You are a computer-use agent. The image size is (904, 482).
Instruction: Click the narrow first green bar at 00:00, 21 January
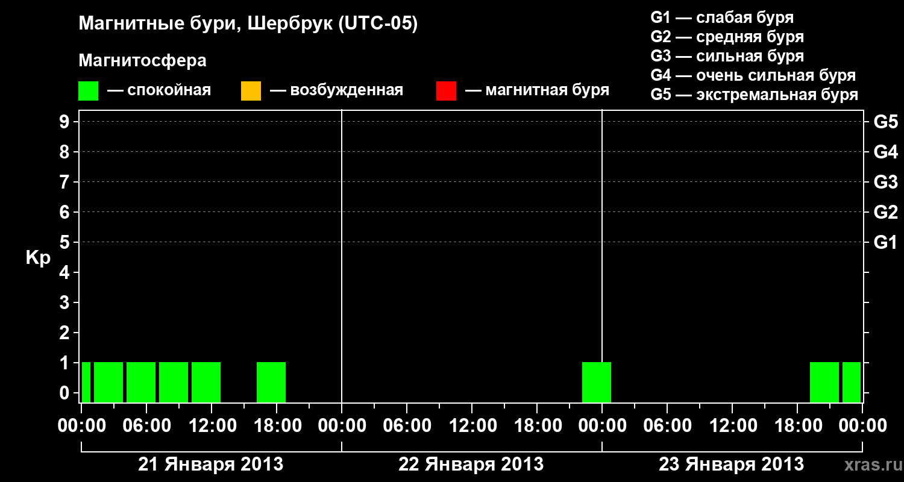(86, 382)
